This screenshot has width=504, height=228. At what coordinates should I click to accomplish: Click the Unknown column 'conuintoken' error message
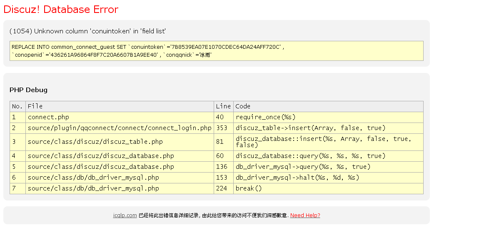[88, 31]
